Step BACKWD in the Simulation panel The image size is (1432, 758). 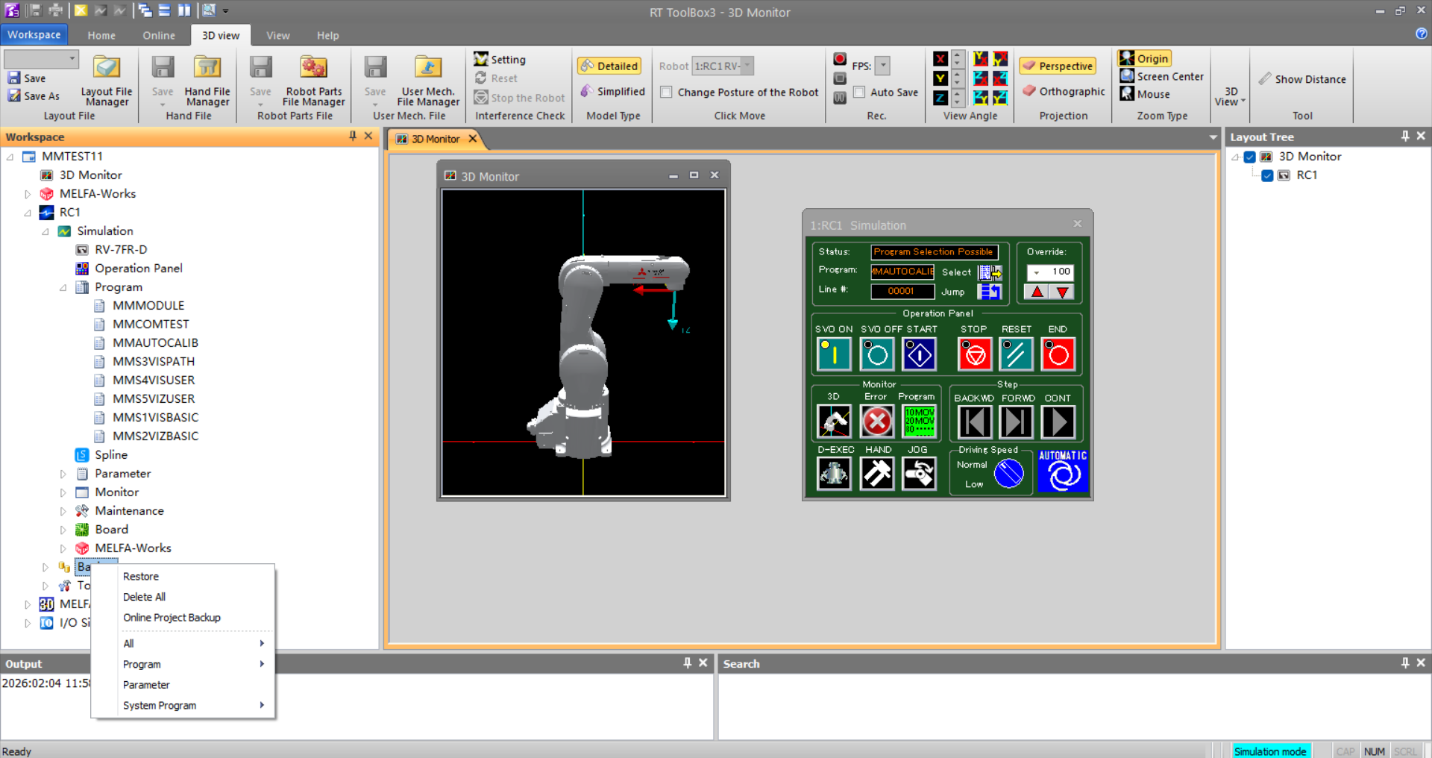(x=974, y=422)
